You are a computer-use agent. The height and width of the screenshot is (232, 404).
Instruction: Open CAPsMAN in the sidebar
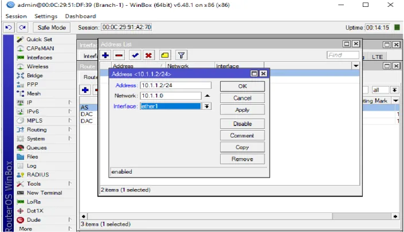click(40, 49)
